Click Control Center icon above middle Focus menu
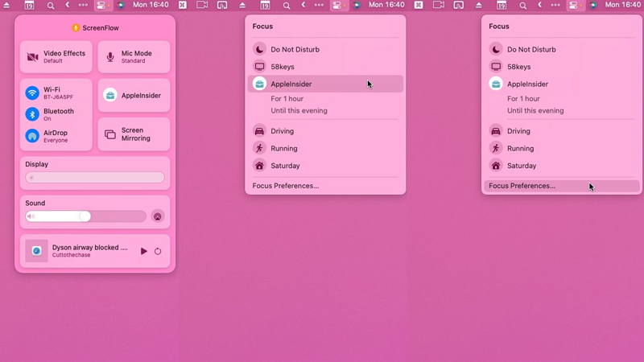This screenshot has height=362, width=644. [338, 6]
